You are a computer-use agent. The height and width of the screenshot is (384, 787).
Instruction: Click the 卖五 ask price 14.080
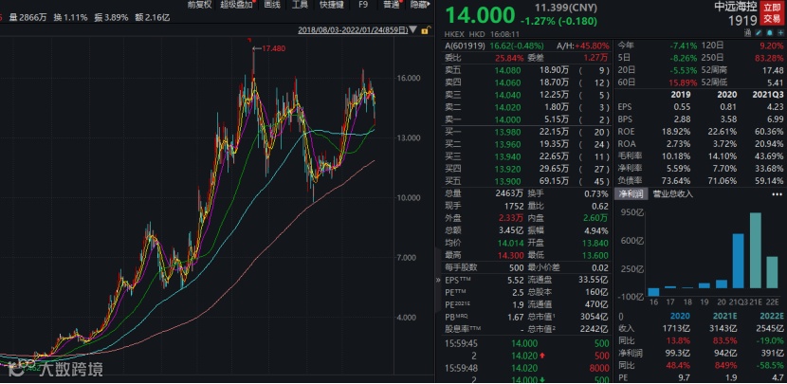506,70
